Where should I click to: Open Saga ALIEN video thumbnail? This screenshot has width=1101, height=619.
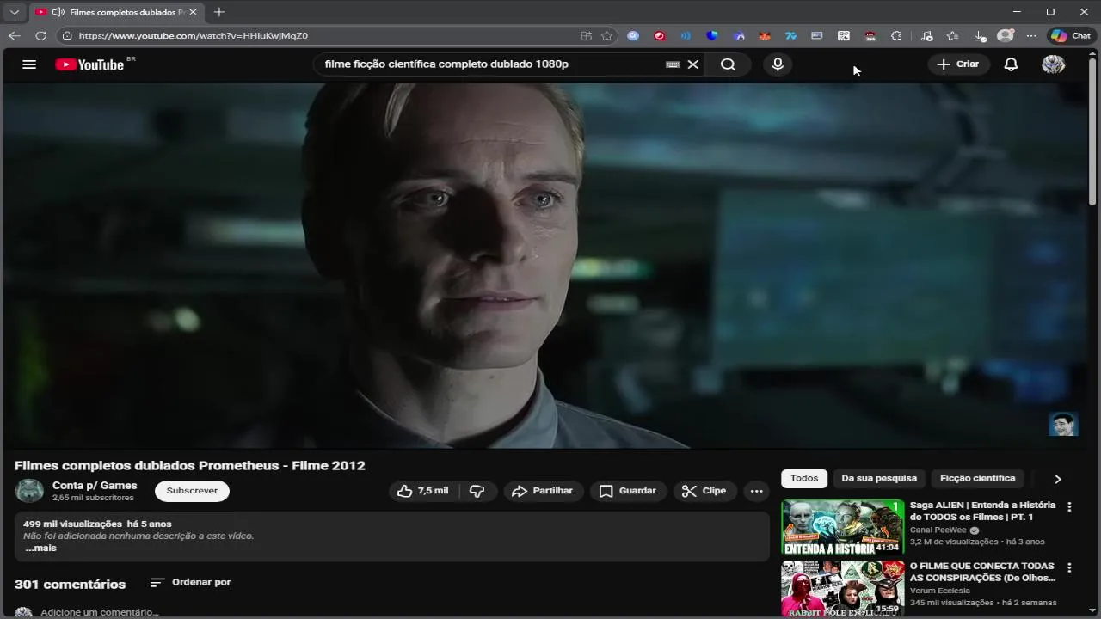coord(842,527)
